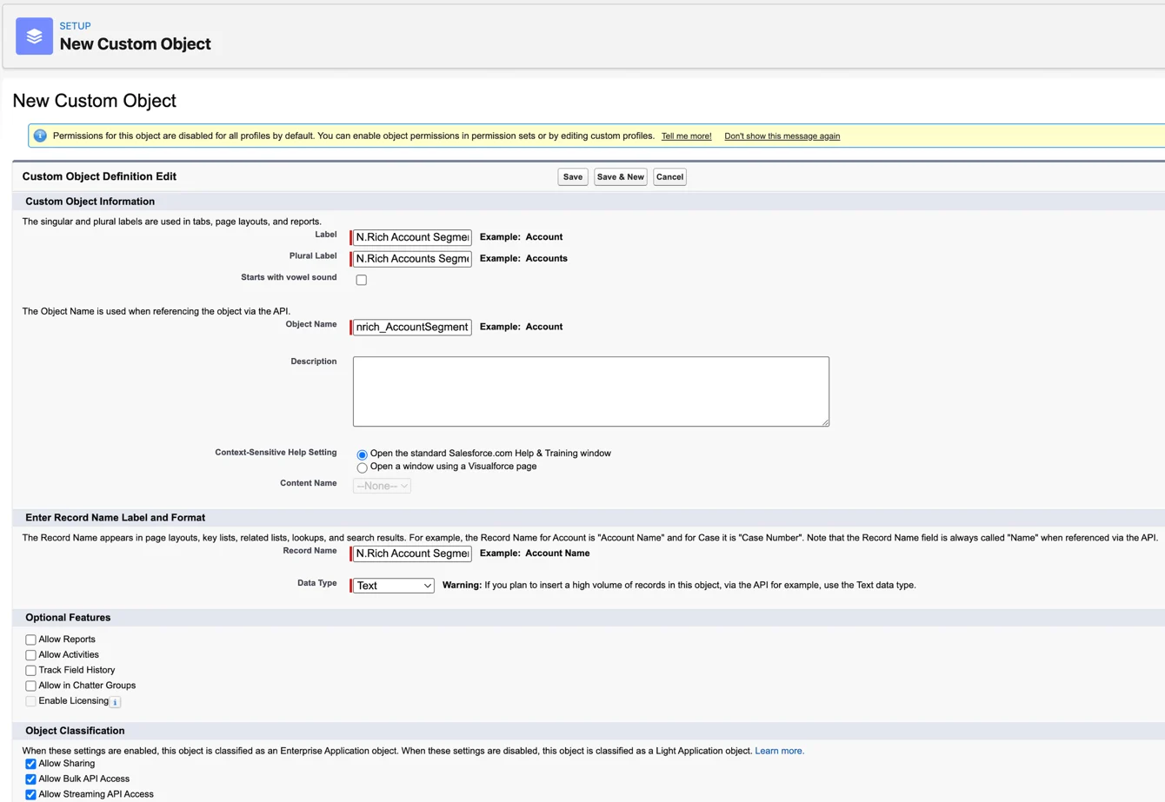Screen dimensions: 1165x802
Task: Uncheck the Allow Bulk API Access checkbox
Action: pos(30,779)
